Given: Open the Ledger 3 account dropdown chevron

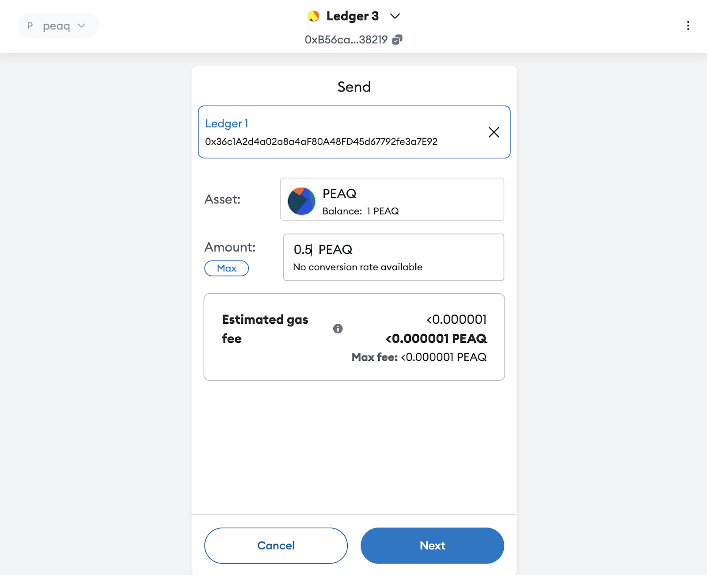Looking at the screenshot, I should click(x=395, y=16).
